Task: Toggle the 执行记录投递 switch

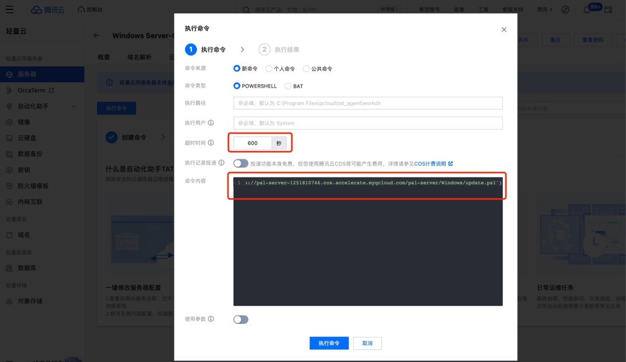Action: tap(241, 163)
